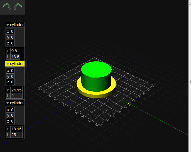Edit x field of highlighted cylinder
Viewport: 191px width, 152px height.
12,71
